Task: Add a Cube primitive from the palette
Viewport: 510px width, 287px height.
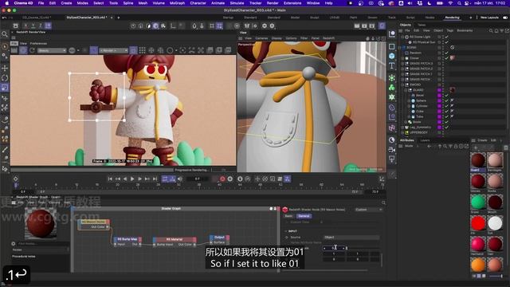Action: [x=391, y=56]
